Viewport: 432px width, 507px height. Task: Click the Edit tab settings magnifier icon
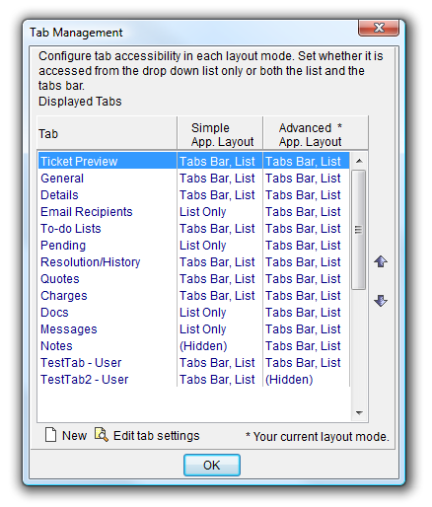[x=101, y=435]
